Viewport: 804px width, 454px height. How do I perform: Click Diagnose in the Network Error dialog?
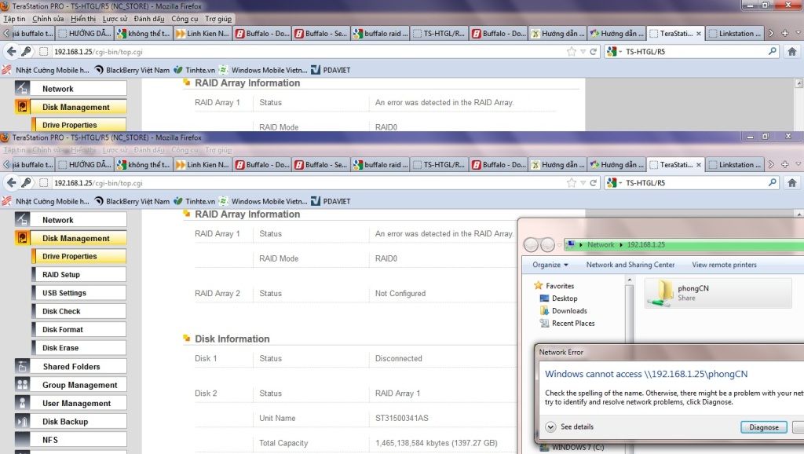763,427
